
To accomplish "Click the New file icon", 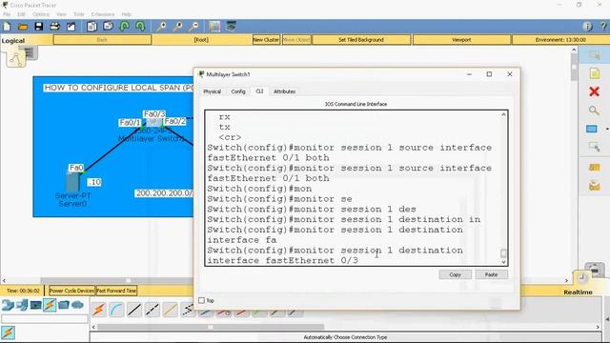I will (7, 27).
